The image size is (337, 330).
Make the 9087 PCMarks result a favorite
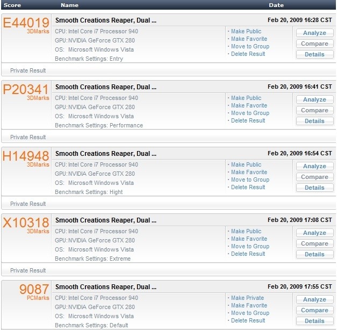tap(249, 305)
